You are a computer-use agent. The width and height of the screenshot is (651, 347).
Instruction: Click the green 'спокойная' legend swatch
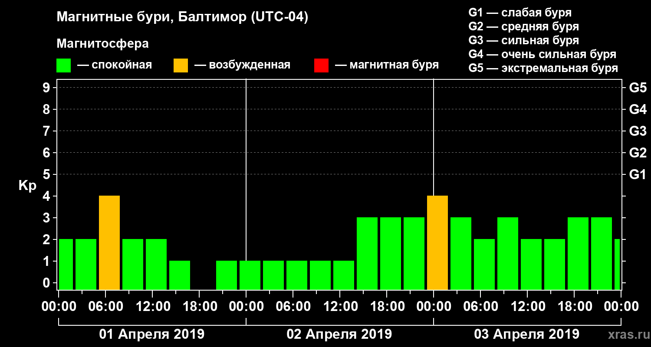tap(64, 65)
